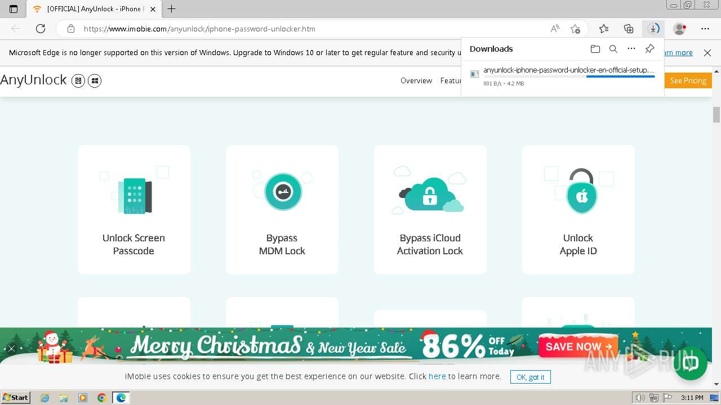Open Internet Explorer from taskbar

pos(45,398)
